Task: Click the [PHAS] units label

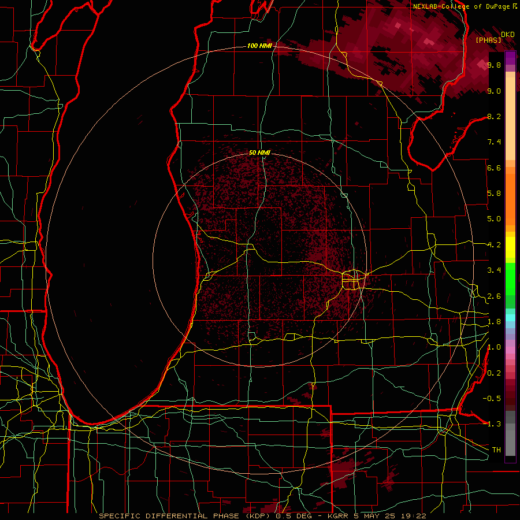Action: tap(488, 40)
